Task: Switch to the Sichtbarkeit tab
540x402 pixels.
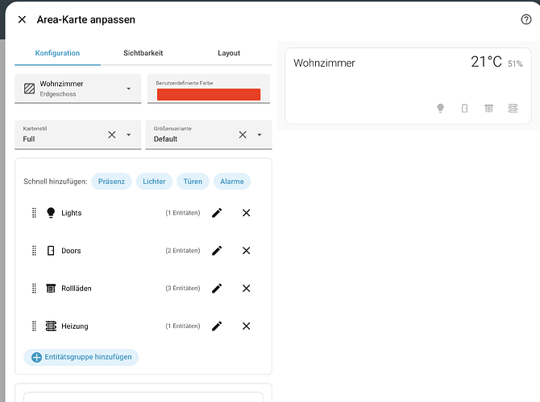Action: click(143, 53)
